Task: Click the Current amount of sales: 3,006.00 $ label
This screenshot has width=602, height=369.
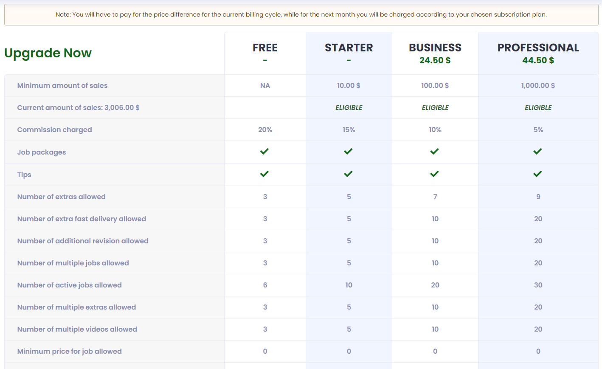Action: tap(79, 108)
